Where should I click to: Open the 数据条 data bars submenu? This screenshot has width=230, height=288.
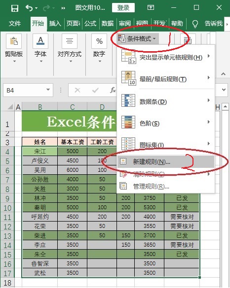pyautogui.click(x=166, y=101)
